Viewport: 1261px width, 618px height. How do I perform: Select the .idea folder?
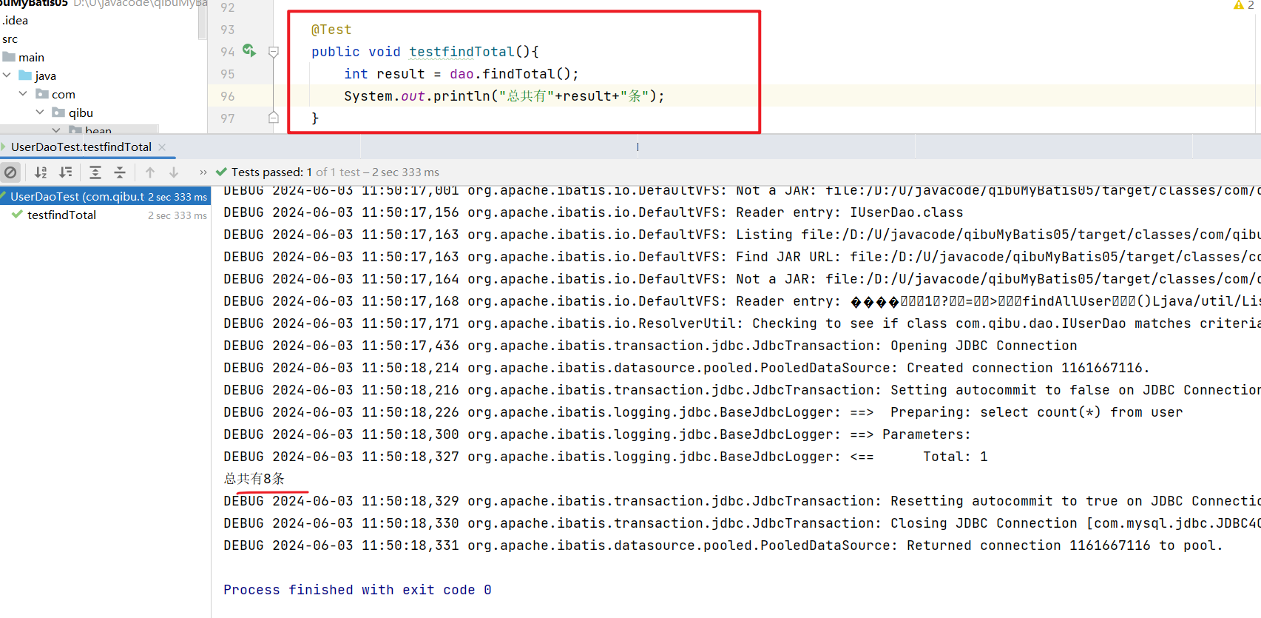[15, 20]
